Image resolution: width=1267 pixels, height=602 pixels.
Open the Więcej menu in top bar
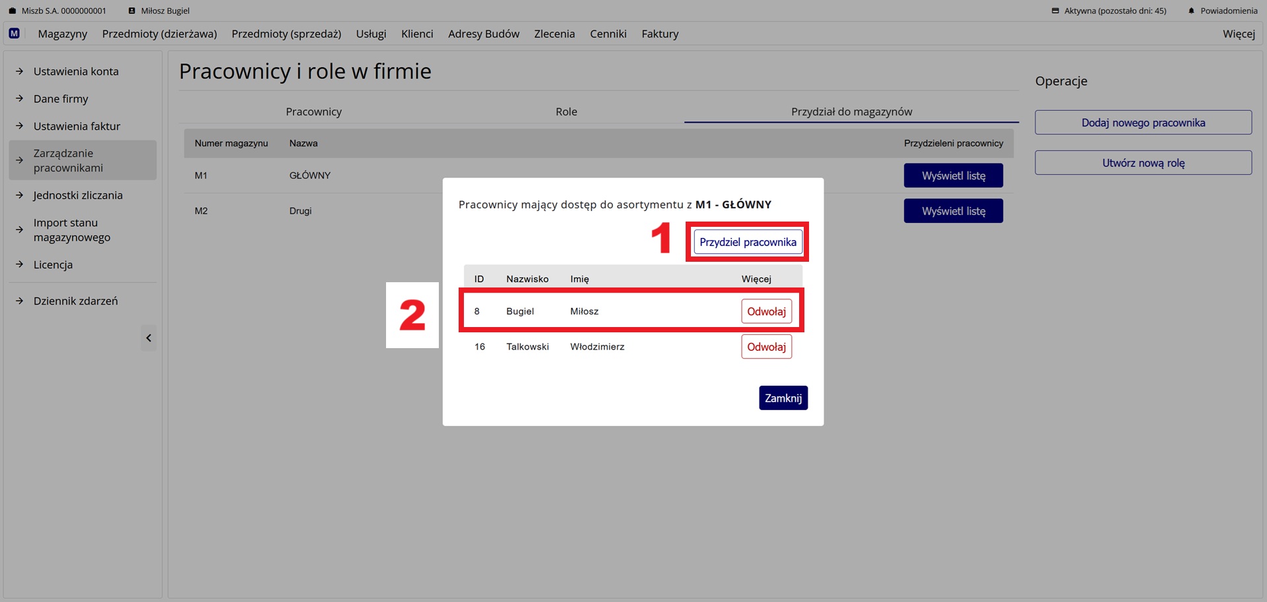click(1238, 34)
